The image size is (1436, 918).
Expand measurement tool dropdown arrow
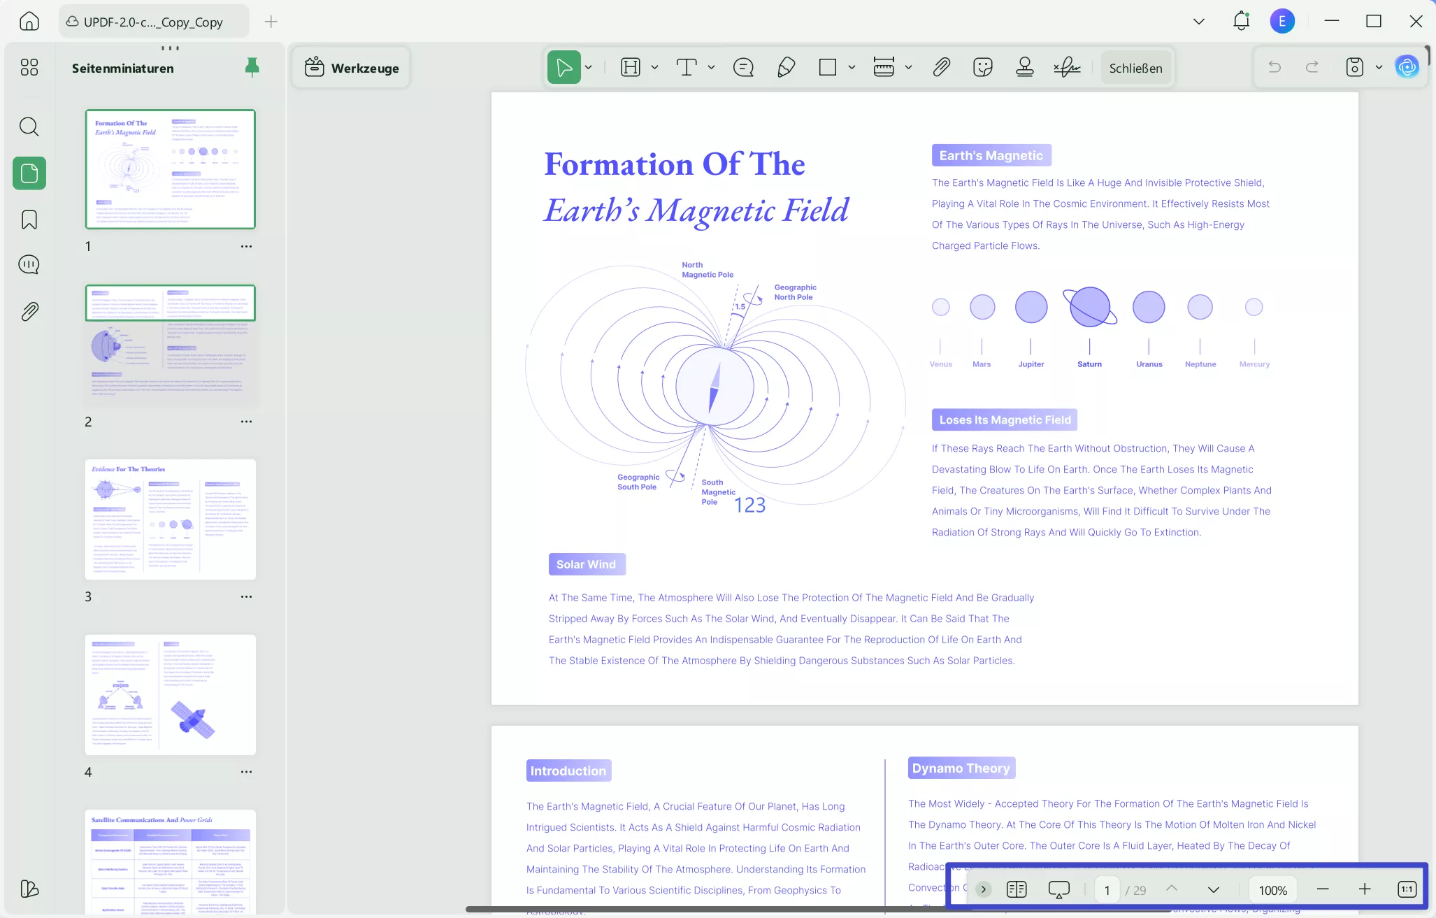(908, 67)
